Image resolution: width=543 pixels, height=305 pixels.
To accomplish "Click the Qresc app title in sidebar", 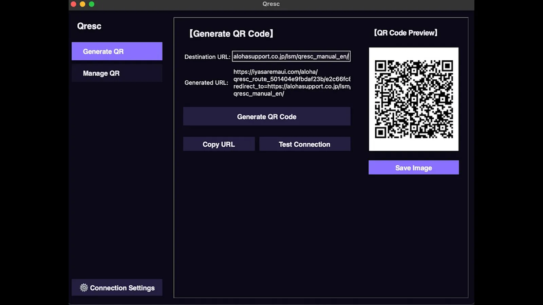I will [x=89, y=26].
